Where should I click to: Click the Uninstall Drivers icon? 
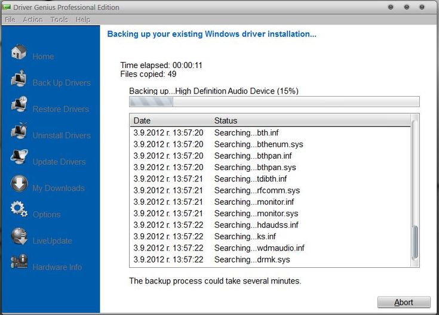click(x=19, y=131)
